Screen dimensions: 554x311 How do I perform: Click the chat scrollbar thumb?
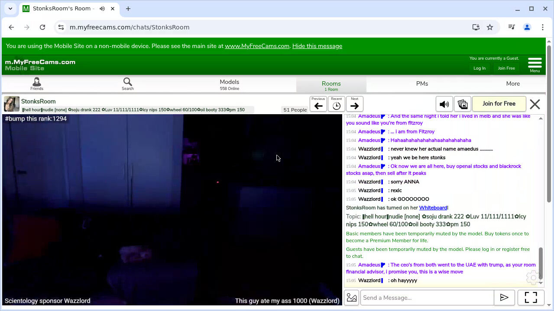click(x=540, y=263)
